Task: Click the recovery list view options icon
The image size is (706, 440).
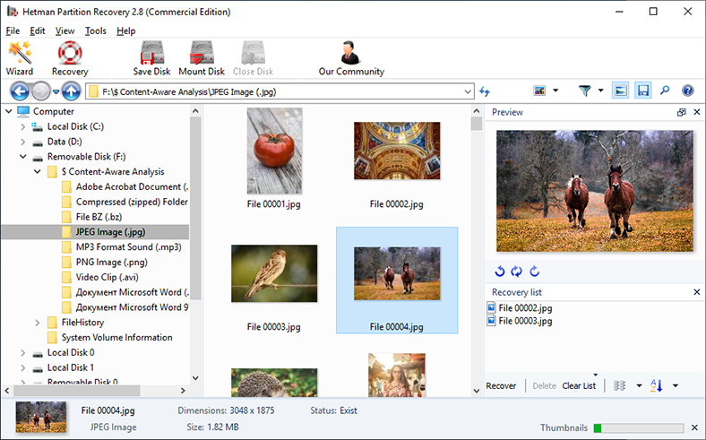Action: 620,385
